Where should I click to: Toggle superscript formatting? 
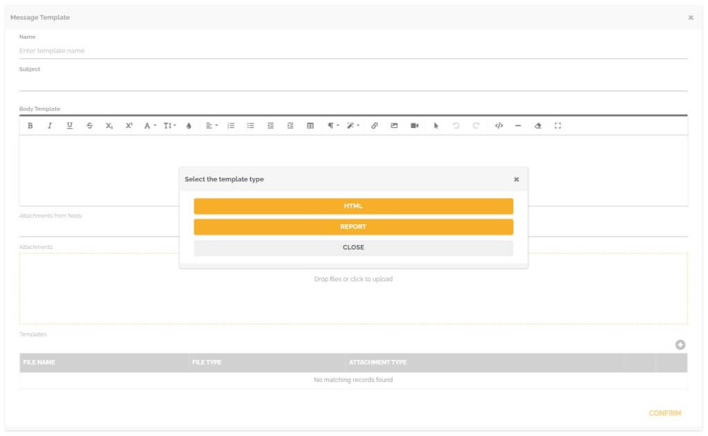click(129, 125)
